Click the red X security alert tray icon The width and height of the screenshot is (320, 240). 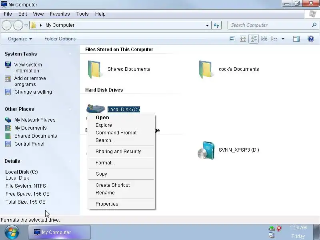[279, 228]
